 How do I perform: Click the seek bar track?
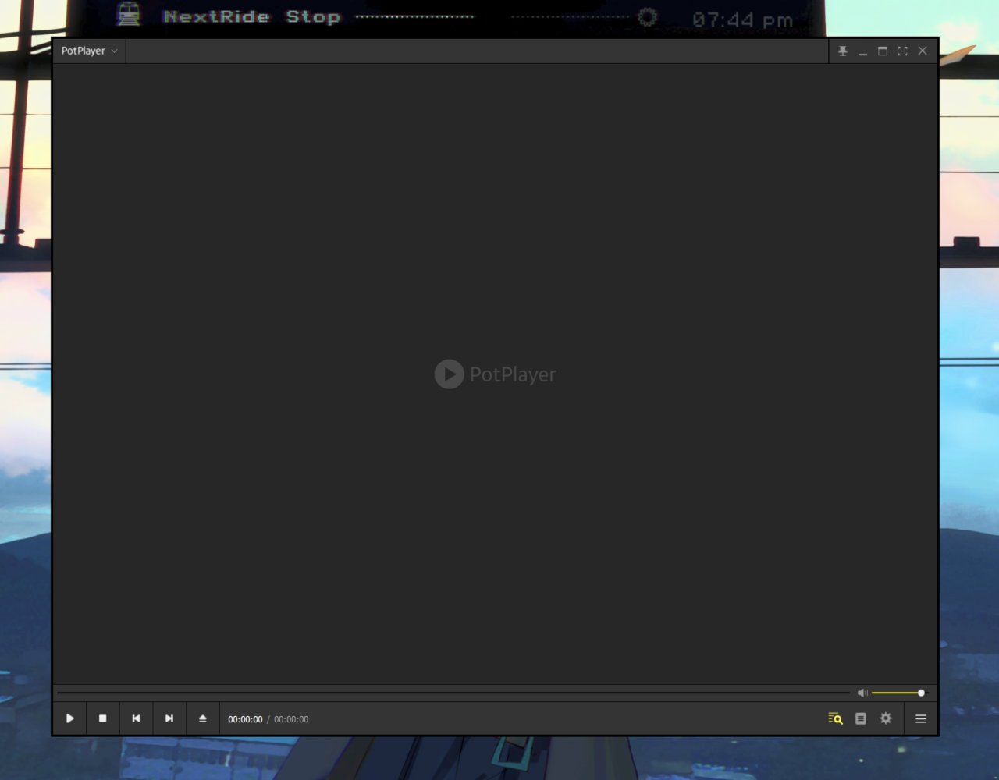click(453, 693)
